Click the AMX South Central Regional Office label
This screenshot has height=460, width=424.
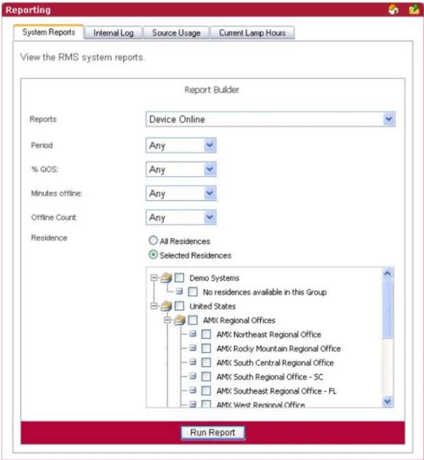[x=275, y=362]
